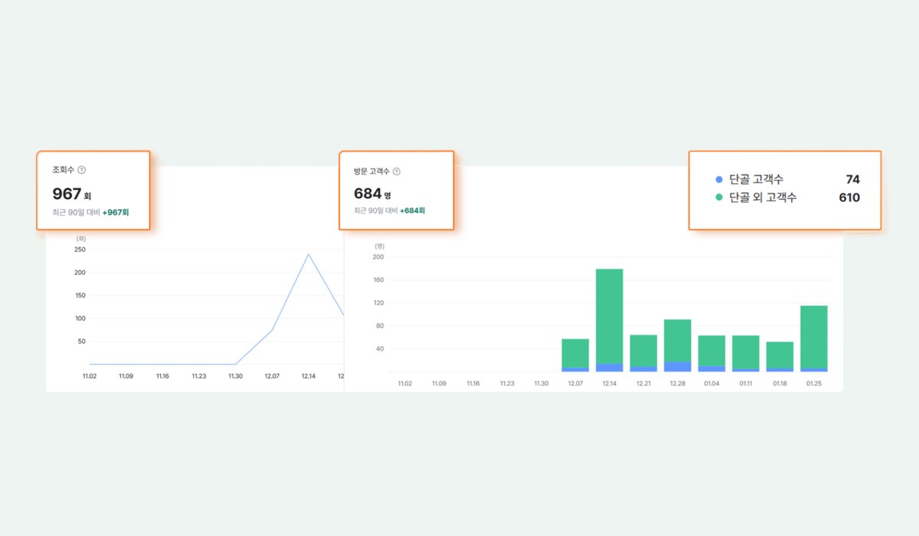Click the line chart point at 12.07
The width and height of the screenshot is (919, 536).
click(272, 331)
